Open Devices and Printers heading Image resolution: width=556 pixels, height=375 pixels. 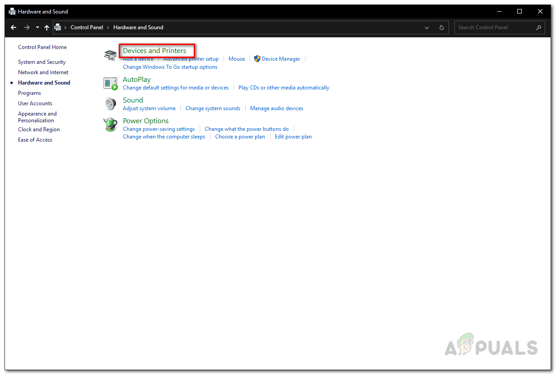tap(154, 51)
